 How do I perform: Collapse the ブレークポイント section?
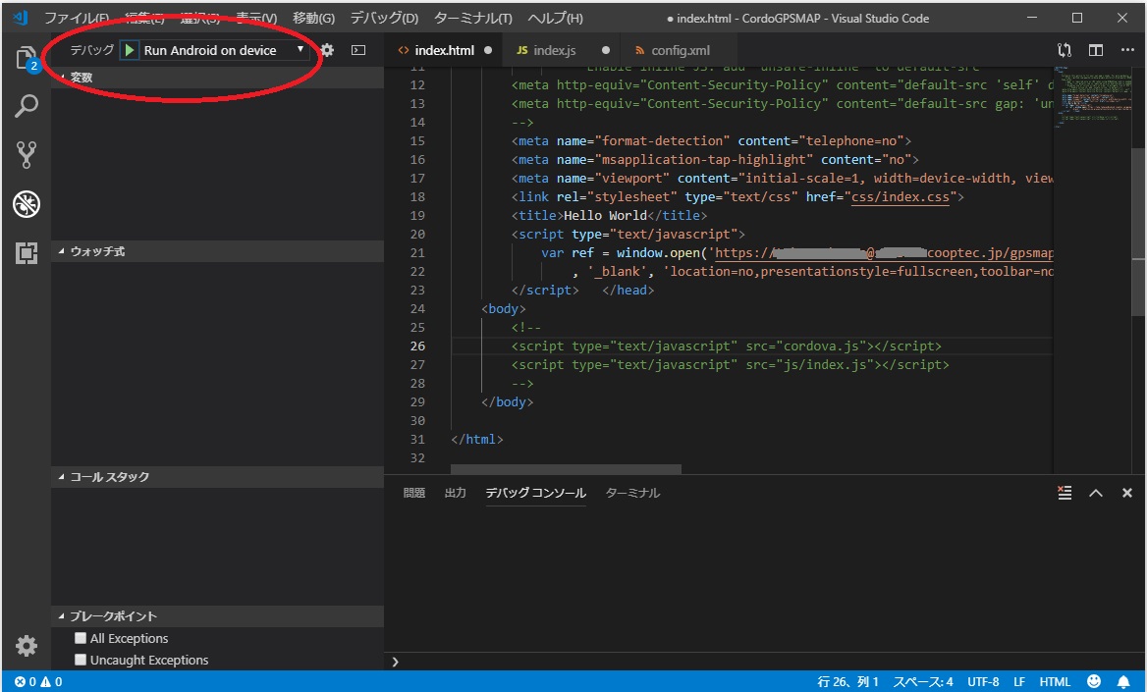click(x=112, y=616)
